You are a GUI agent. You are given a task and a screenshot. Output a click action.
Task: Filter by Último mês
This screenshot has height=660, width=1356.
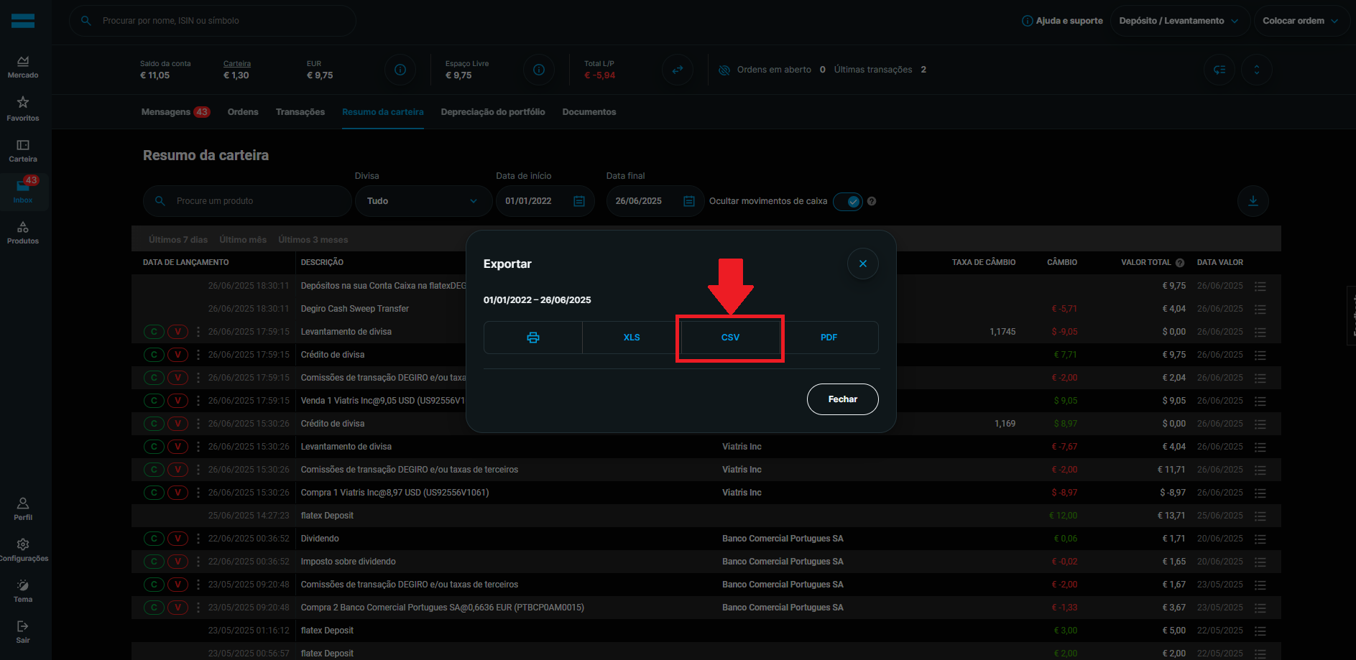coord(243,240)
